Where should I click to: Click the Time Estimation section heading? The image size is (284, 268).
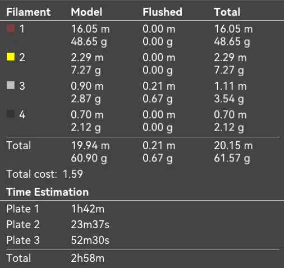point(47,192)
